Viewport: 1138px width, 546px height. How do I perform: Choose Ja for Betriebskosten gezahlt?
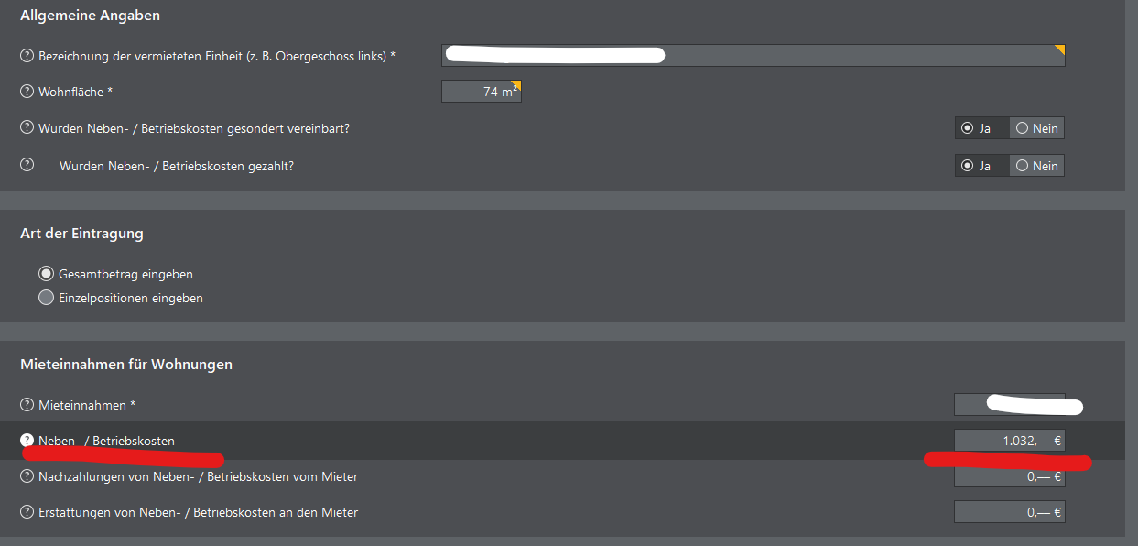(x=982, y=166)
